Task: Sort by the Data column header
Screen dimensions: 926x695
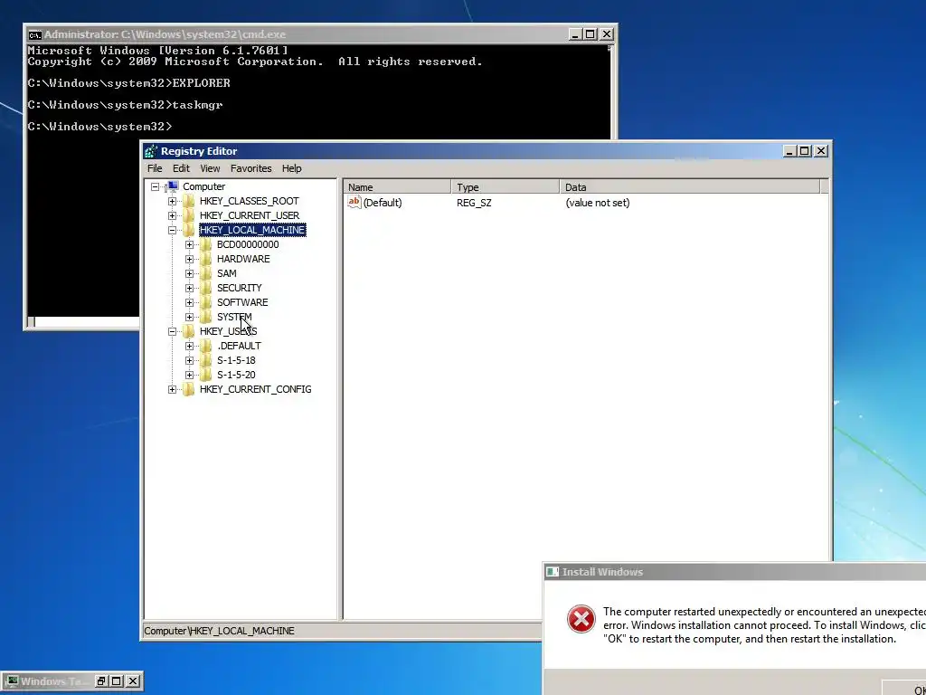Action: pos(690,187)
